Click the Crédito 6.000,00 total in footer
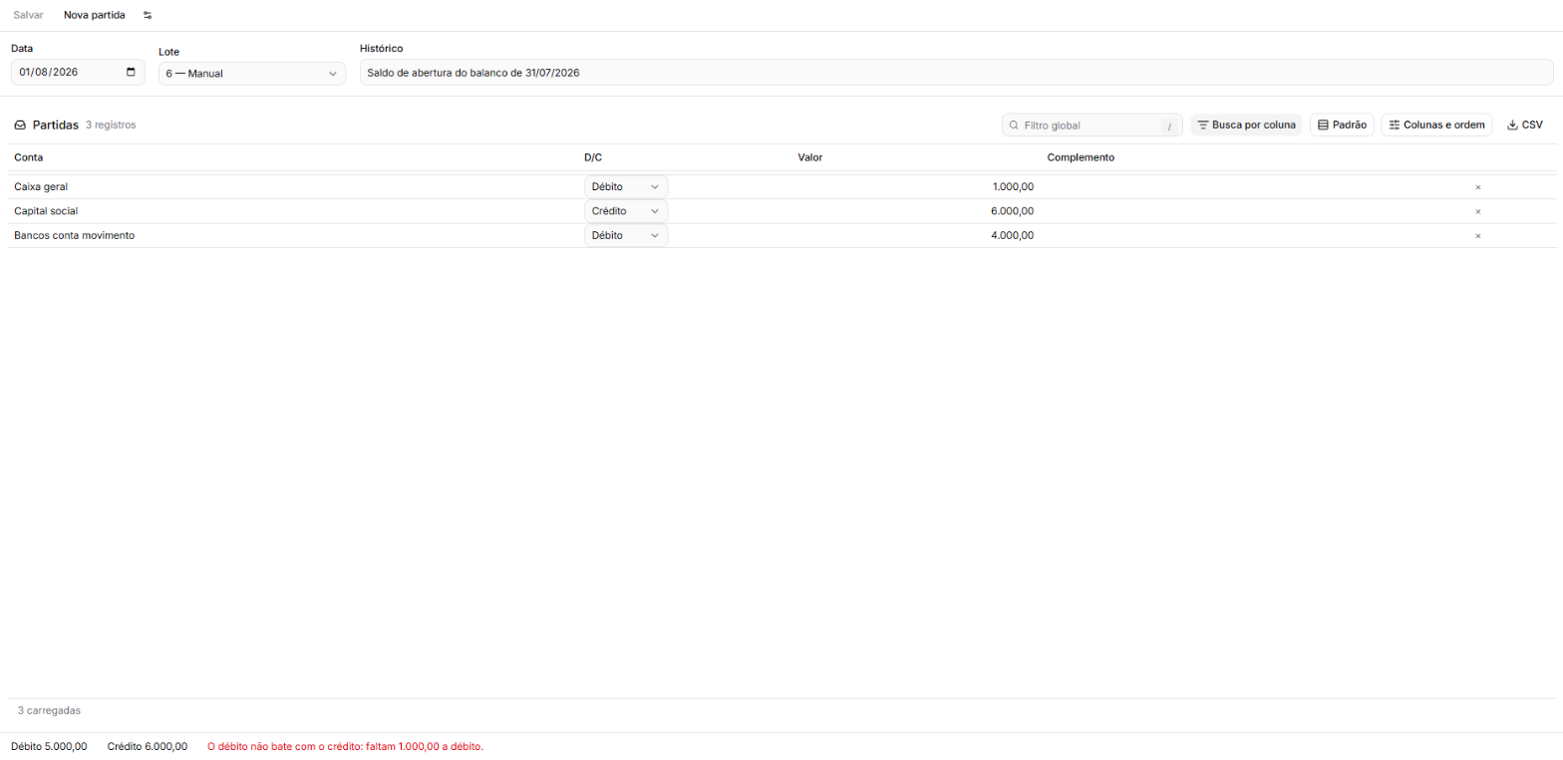This screenshot has height=760, width=1563. [x=147, y=746]
